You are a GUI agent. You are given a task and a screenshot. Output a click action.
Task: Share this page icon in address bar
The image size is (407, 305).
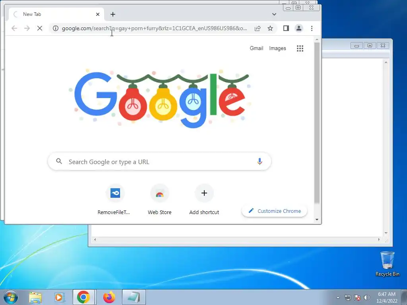(258, 28)
